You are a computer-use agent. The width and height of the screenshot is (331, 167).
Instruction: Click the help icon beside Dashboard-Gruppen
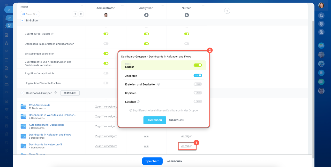[x=55, y=93]
